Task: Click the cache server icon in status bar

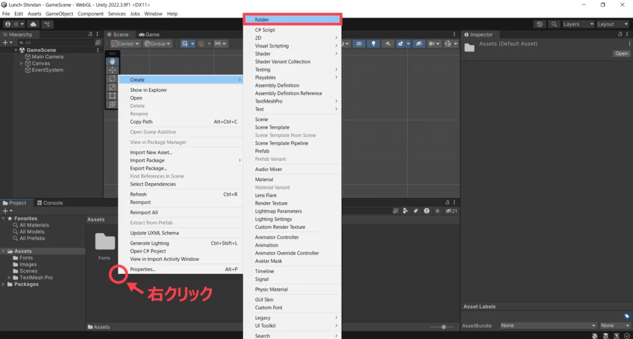Action: tap(606, 335)
